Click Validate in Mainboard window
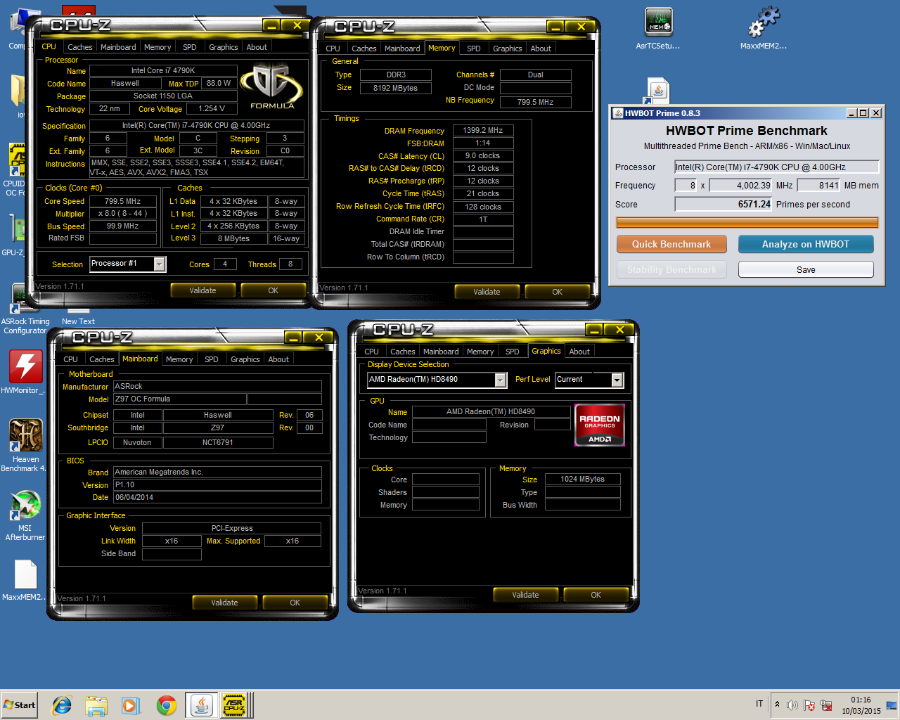The image size is (900, 720). [224, 603]
